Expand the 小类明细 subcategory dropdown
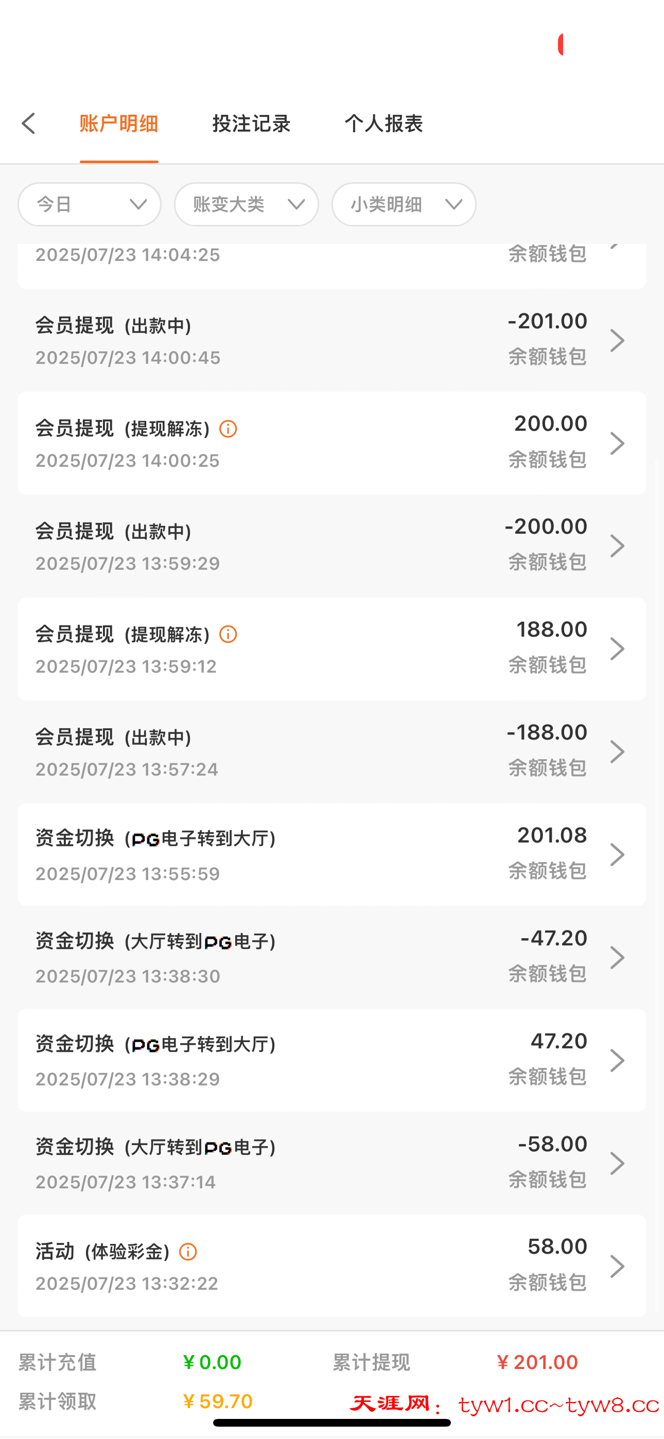The height and width of the screenshot is (1439, 664). [x=404, y=204]
